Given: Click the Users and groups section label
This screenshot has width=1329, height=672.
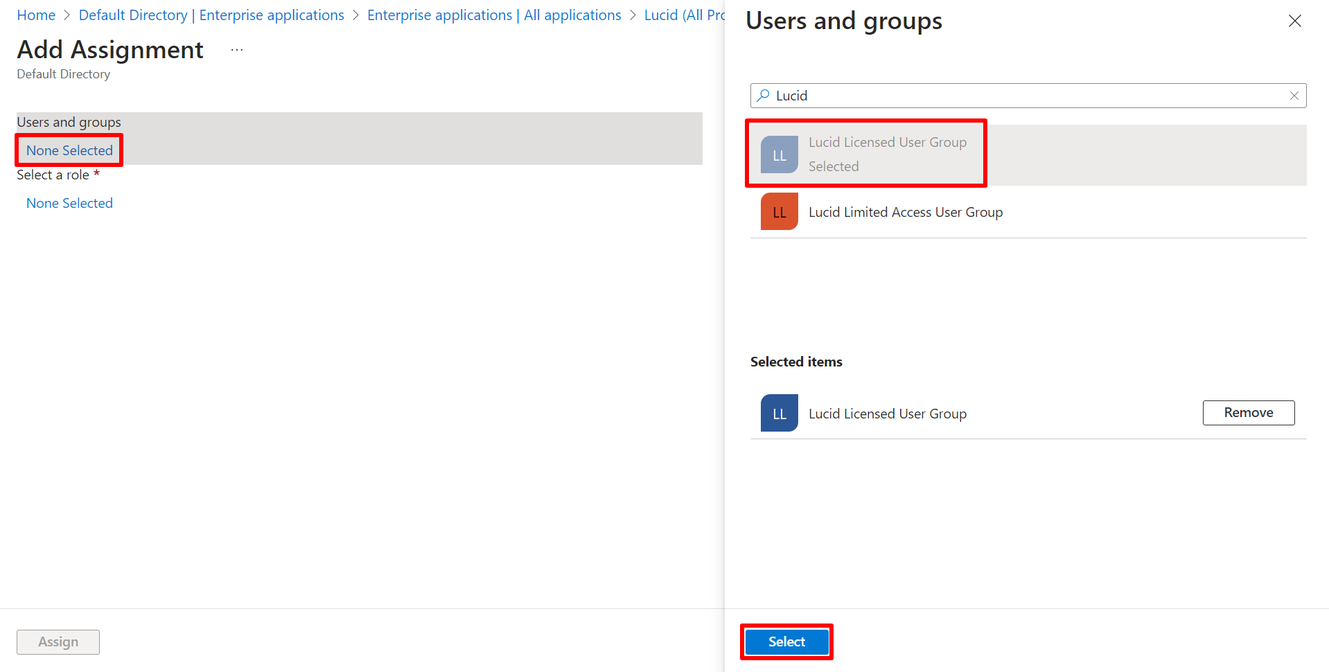Looking at the screenshot, I should (69, 122).
